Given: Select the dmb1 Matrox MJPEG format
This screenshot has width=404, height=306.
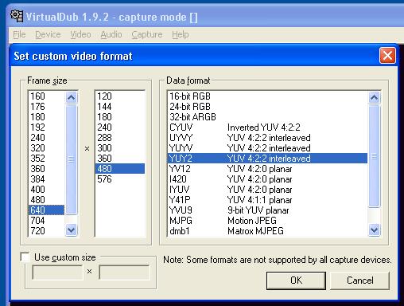Looking at the screenshot, I should point(268,231).
